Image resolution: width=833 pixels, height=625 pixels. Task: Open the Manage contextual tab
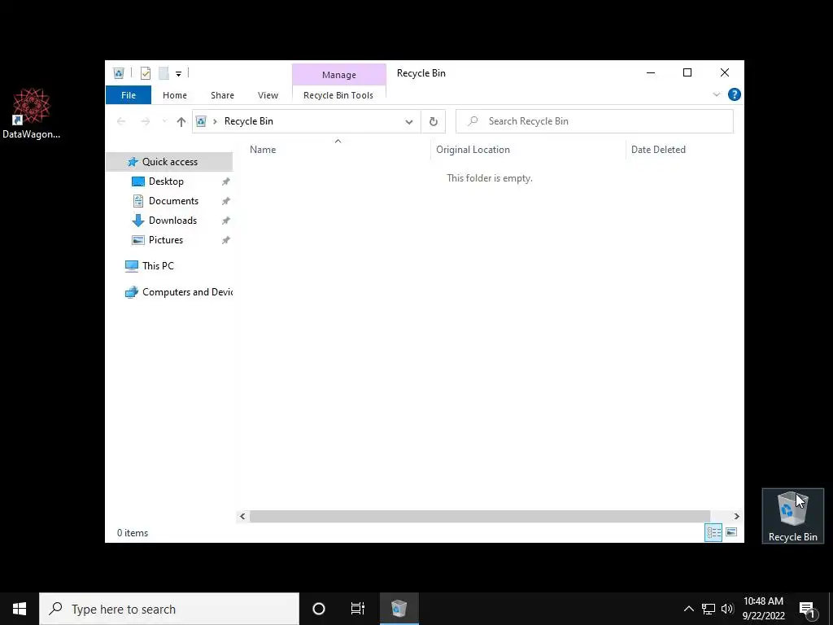(x=339, y=75)
